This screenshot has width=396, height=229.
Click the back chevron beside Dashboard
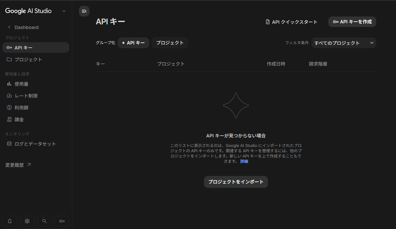[x=9, y=27]
